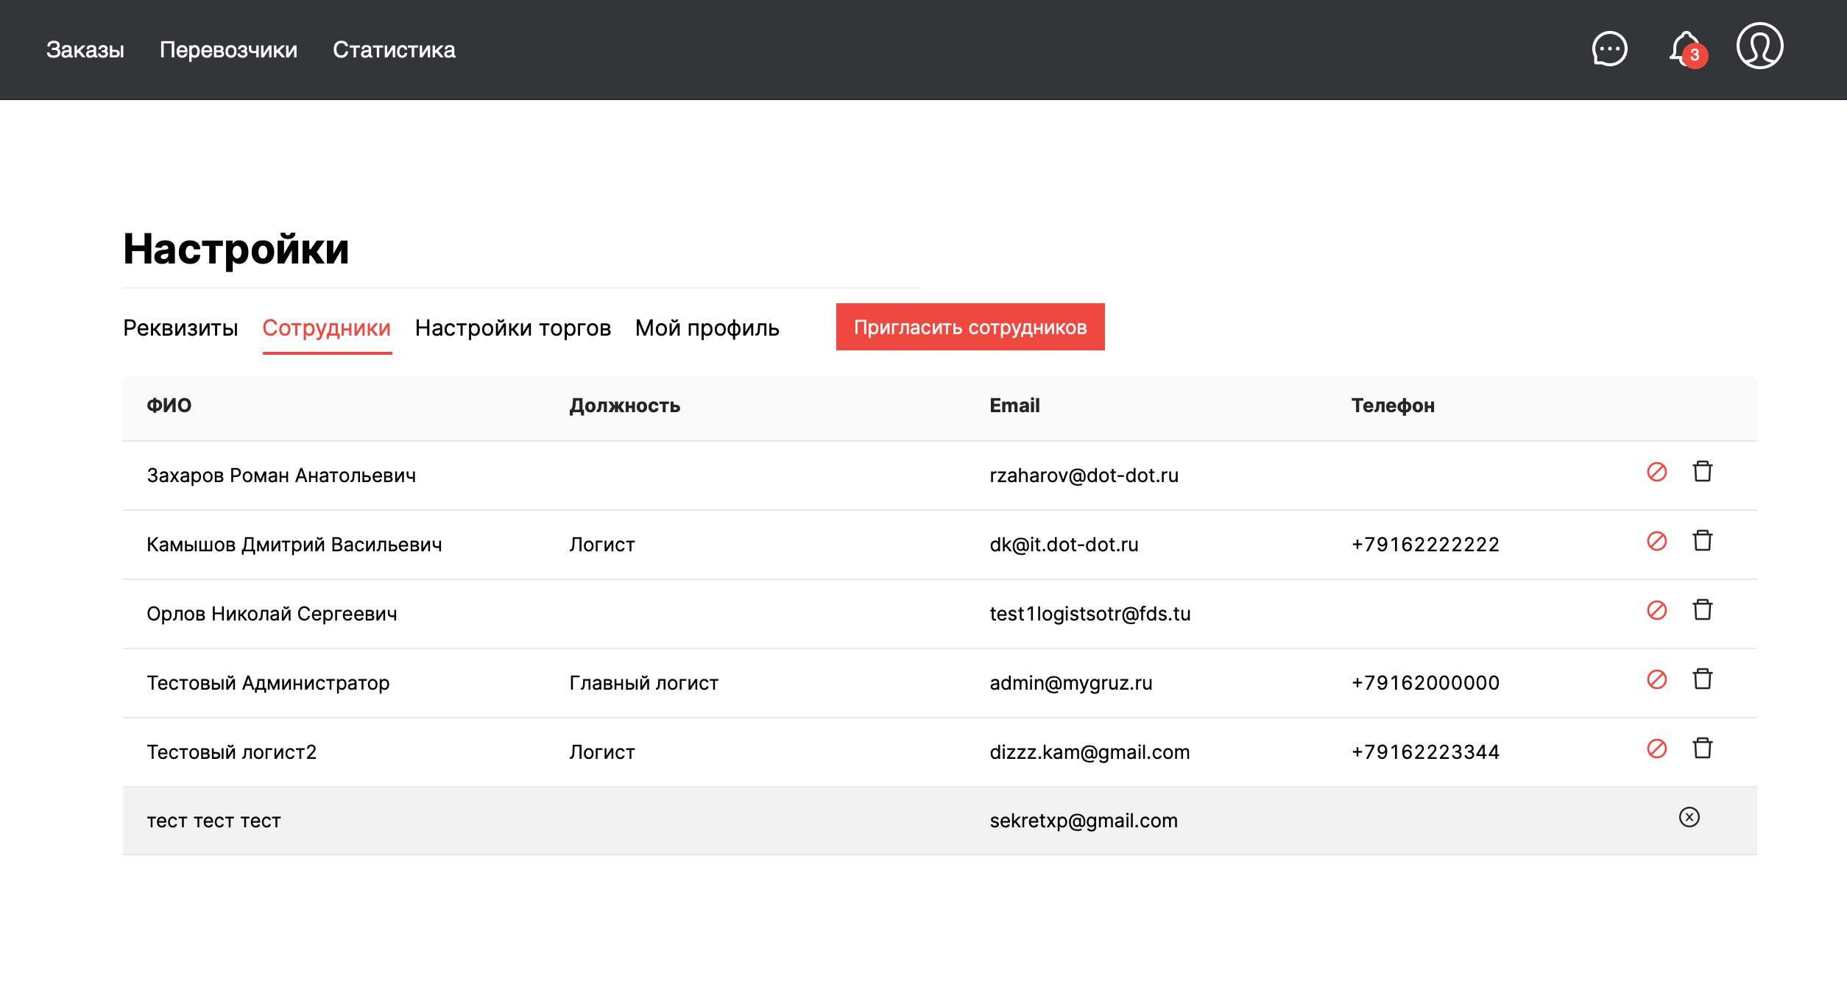The height and width of the screenshot is (990, 1847).
Task: Open the chat messages icon
Action: pos(1609,49)
